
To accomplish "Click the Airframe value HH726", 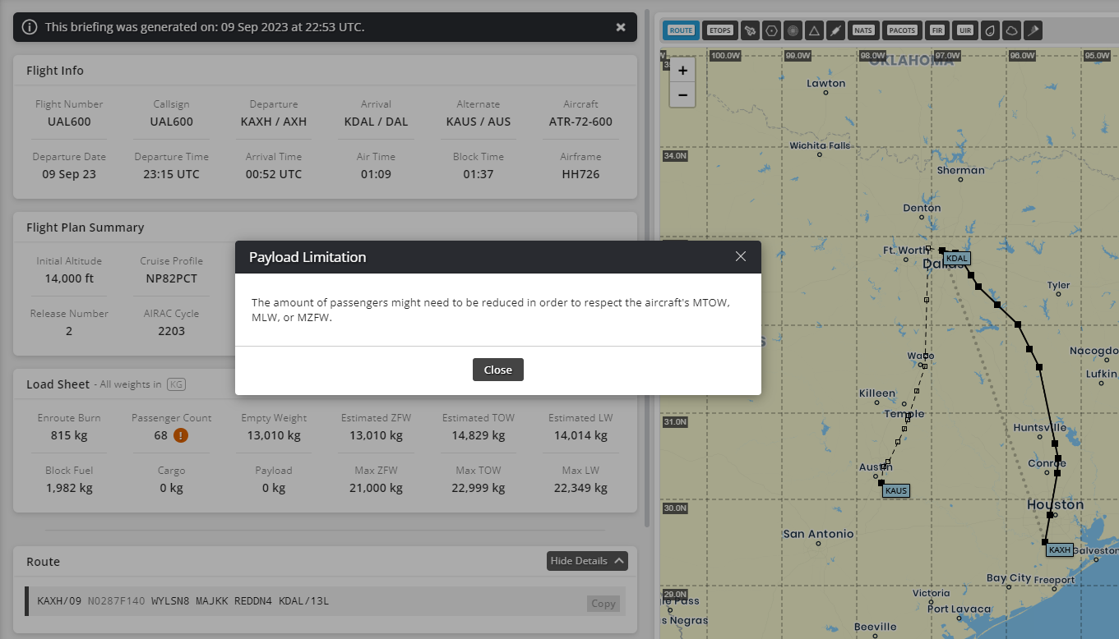I will tap(580, 174).
